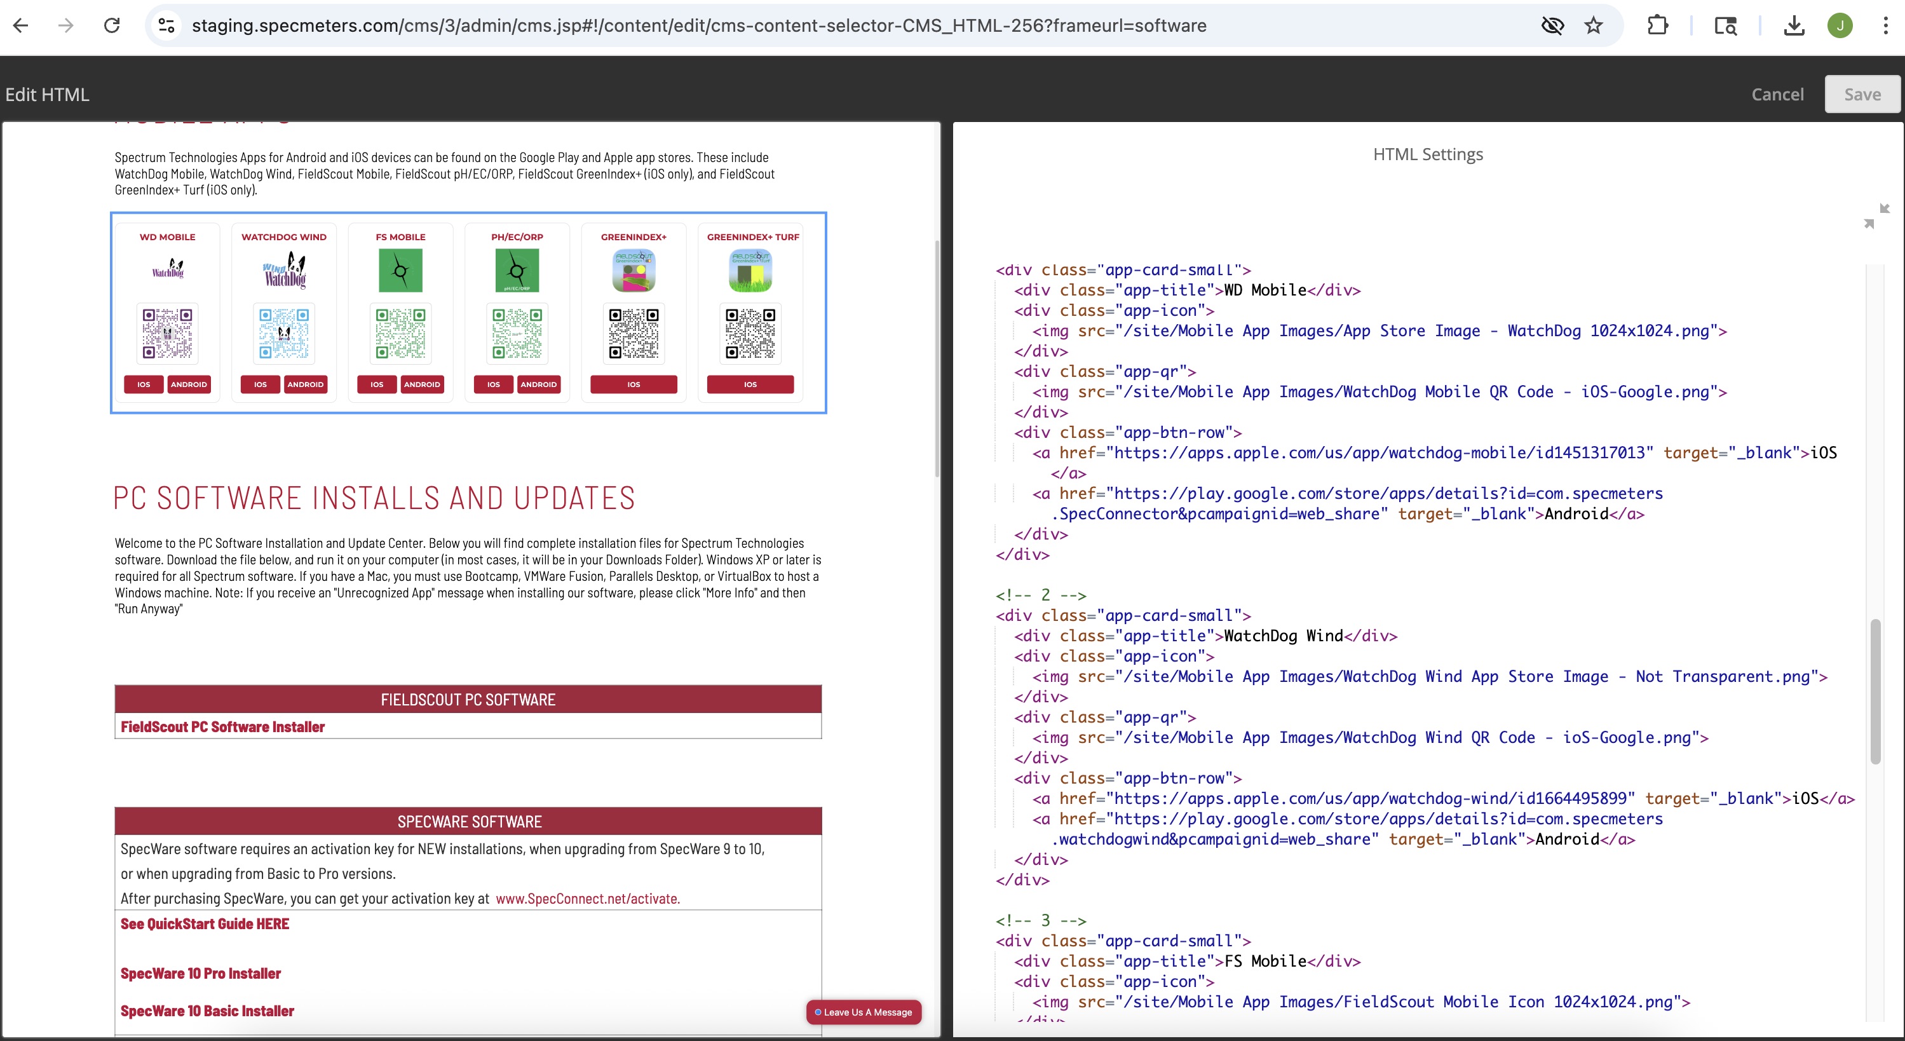1905x1041 pixels.
Task: Click the GreenIndex+ Turf app icon
Action: tap(750, 271)
